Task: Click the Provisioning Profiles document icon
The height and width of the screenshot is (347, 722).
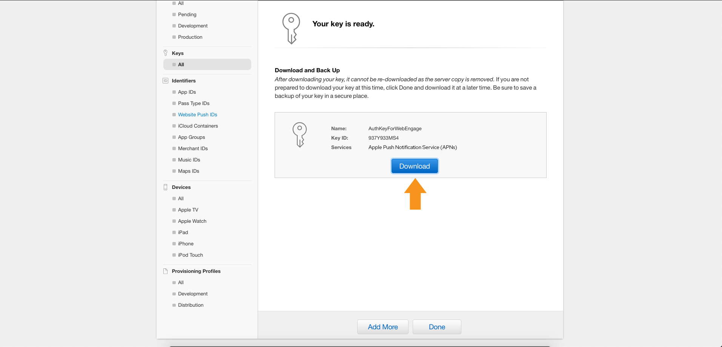Action: pyautogui.click(x=165, y=271)
